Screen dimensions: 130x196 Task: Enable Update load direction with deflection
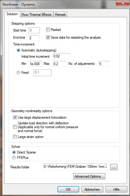[x=15, y=127]
